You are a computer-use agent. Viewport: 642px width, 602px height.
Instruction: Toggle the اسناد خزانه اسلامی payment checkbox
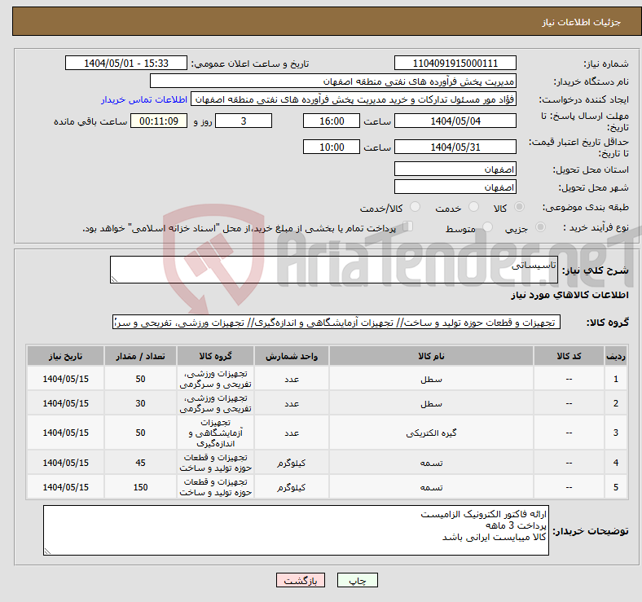point(407,226)
